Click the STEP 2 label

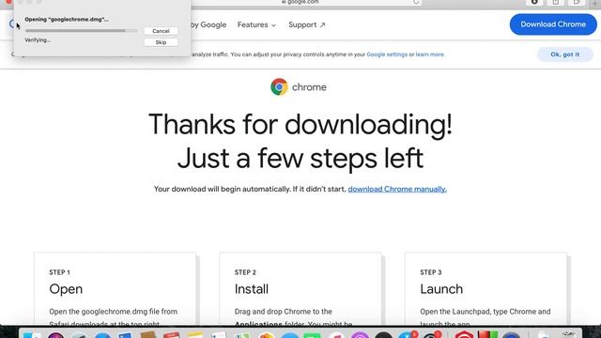[x=245, y=272]
